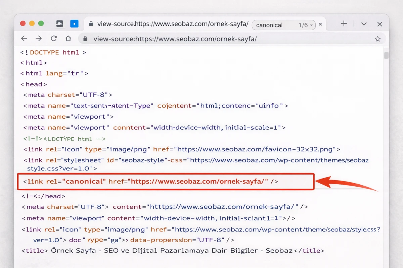
Task: Bookmark this page with the star icon
Action: [x=377, y=39]
